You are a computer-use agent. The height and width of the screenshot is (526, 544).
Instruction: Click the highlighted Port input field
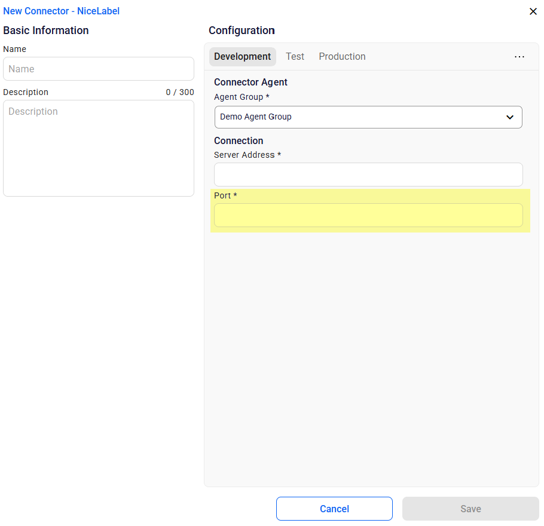(x=368, y=215)
